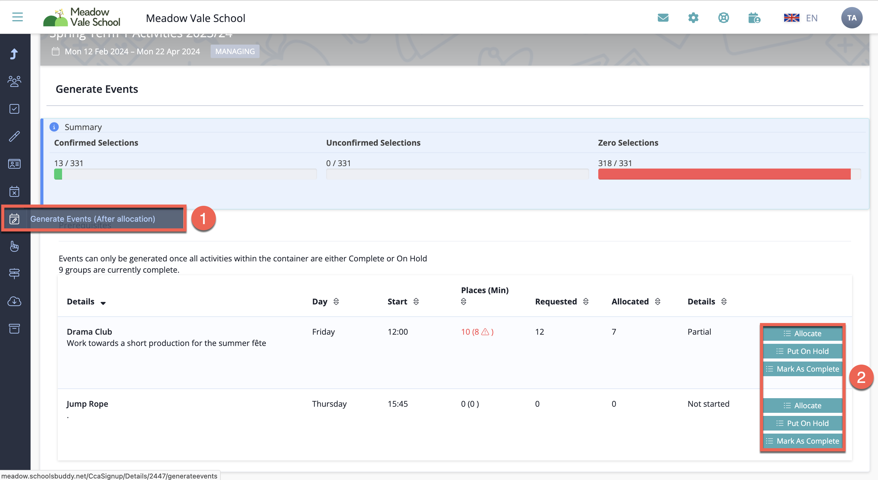The height and width of the screenshot is (480, 878).
Task: Click the 'Not started' status for Jump Rope
Action: point(708,404)
